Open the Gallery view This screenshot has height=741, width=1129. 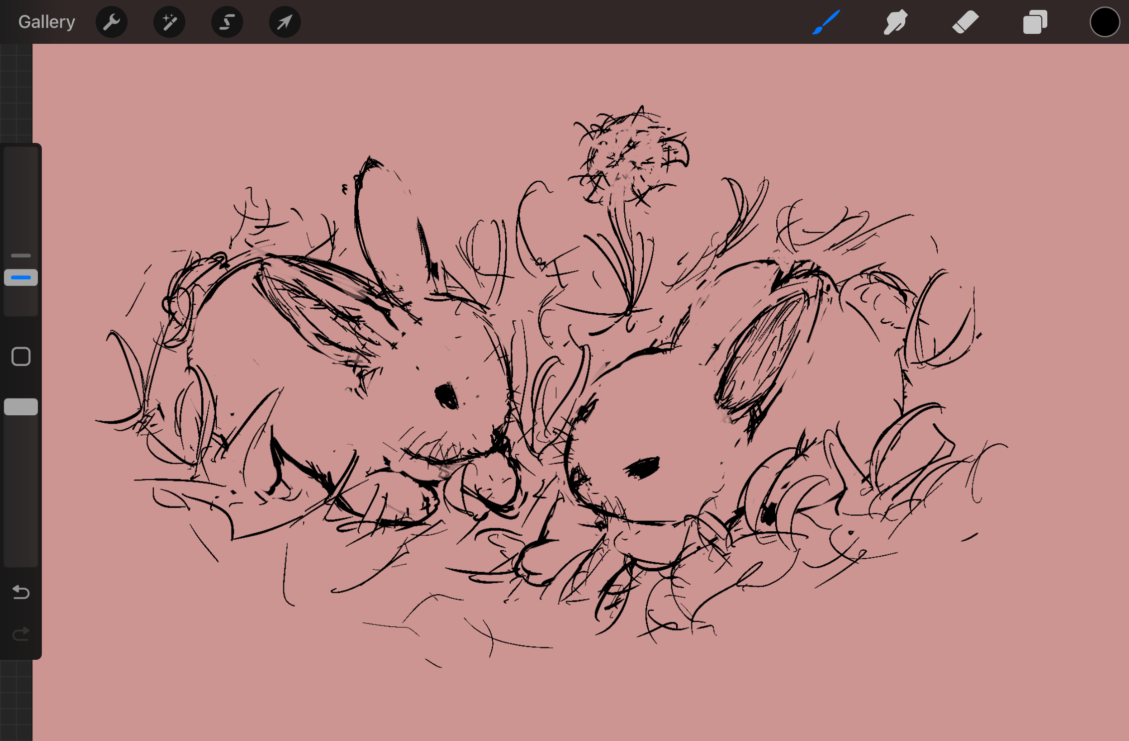[x=46, y=22]
